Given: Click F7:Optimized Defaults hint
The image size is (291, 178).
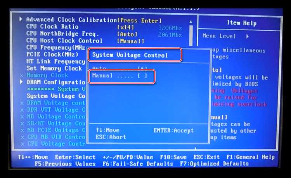Looking at the screenshot, I should pos(214,164).
